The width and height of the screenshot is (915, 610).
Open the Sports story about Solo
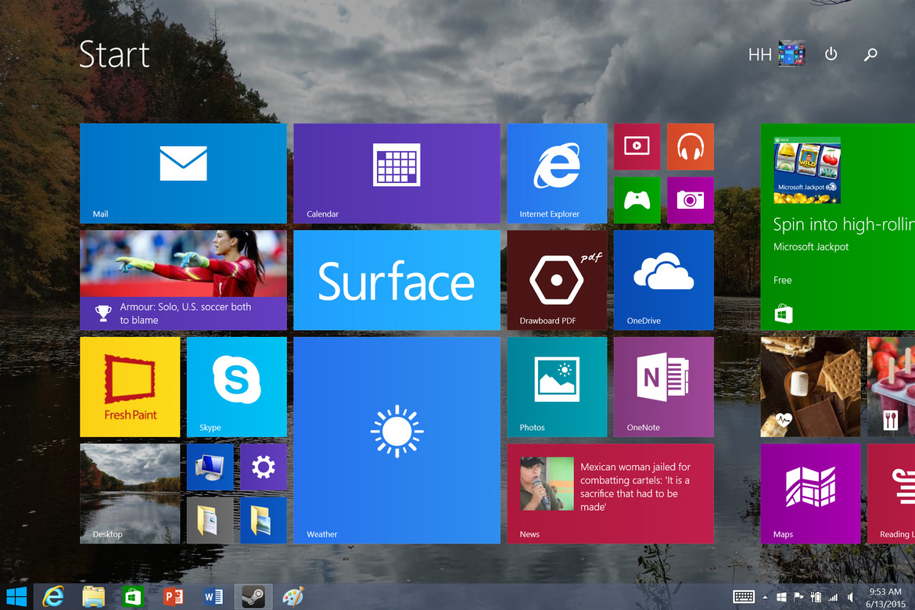(x=183, y=280)
